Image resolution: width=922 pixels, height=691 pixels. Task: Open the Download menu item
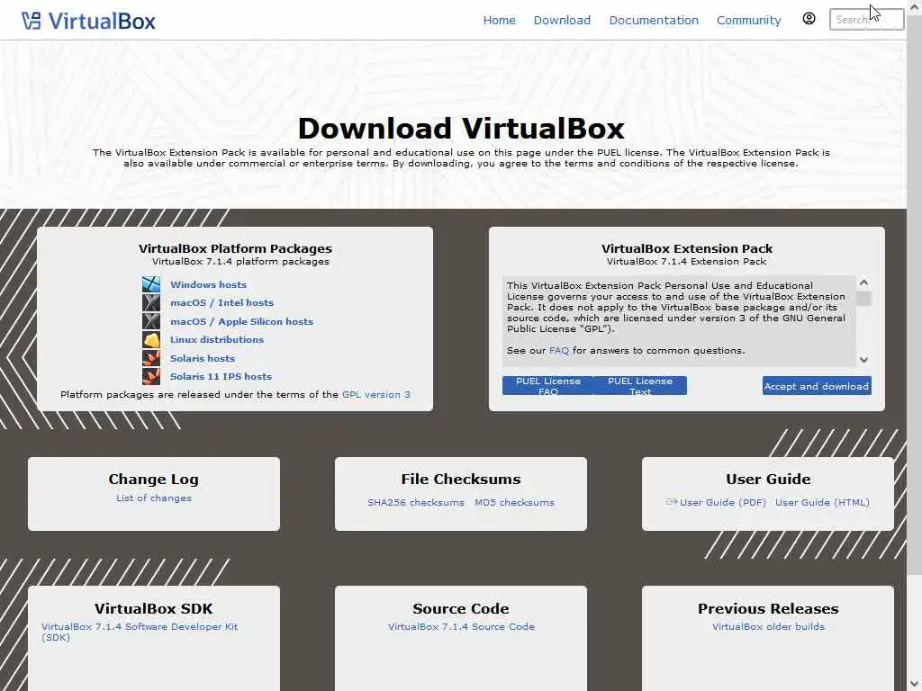click(562, 20)
